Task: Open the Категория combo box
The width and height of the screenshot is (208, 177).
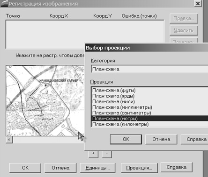Action: pyautogui.click(x=149, y=69)
